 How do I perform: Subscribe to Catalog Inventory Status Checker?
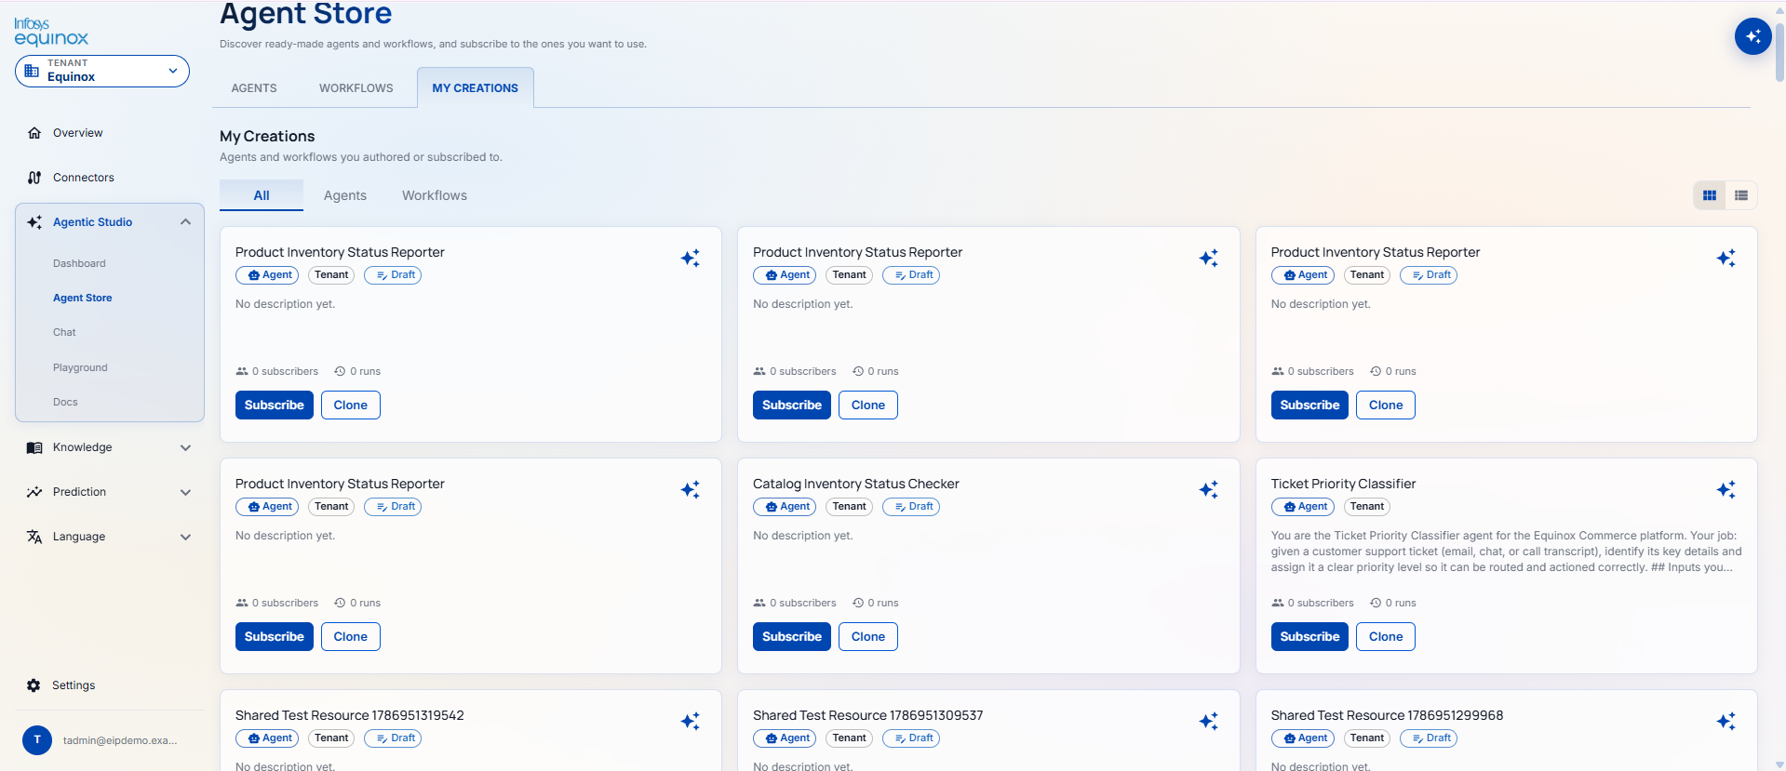pos(792,636)
